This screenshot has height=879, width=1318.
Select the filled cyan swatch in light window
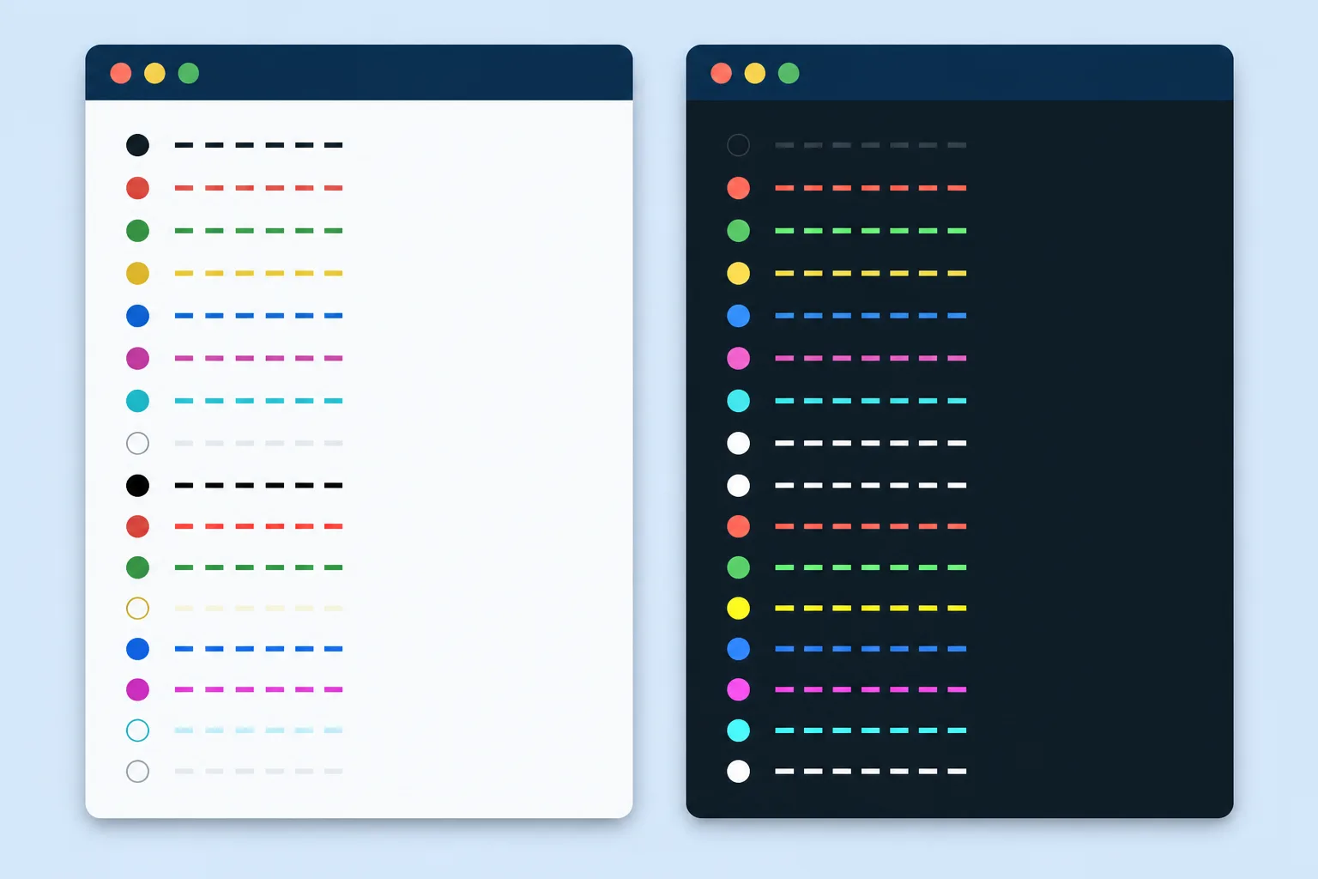(137, 401)
